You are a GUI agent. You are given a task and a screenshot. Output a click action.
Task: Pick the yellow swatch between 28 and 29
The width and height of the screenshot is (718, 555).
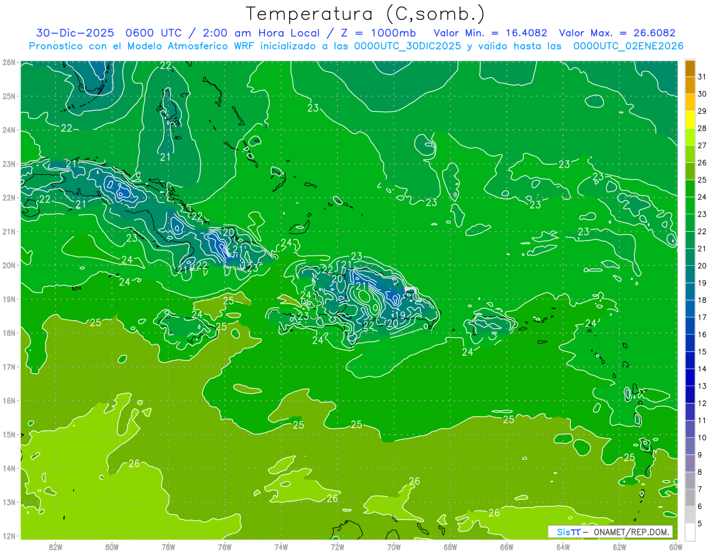(x=690, y=120)
